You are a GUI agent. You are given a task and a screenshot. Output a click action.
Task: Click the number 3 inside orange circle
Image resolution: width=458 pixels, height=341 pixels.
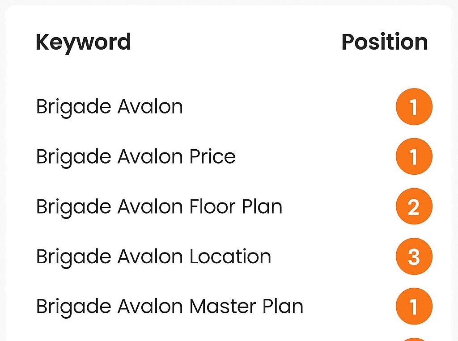[414, 257]
